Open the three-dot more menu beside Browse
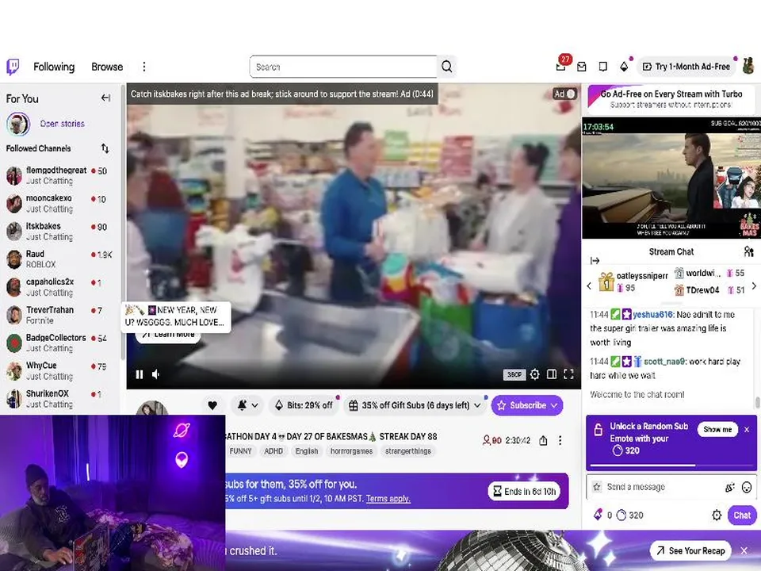 (143, 67)
